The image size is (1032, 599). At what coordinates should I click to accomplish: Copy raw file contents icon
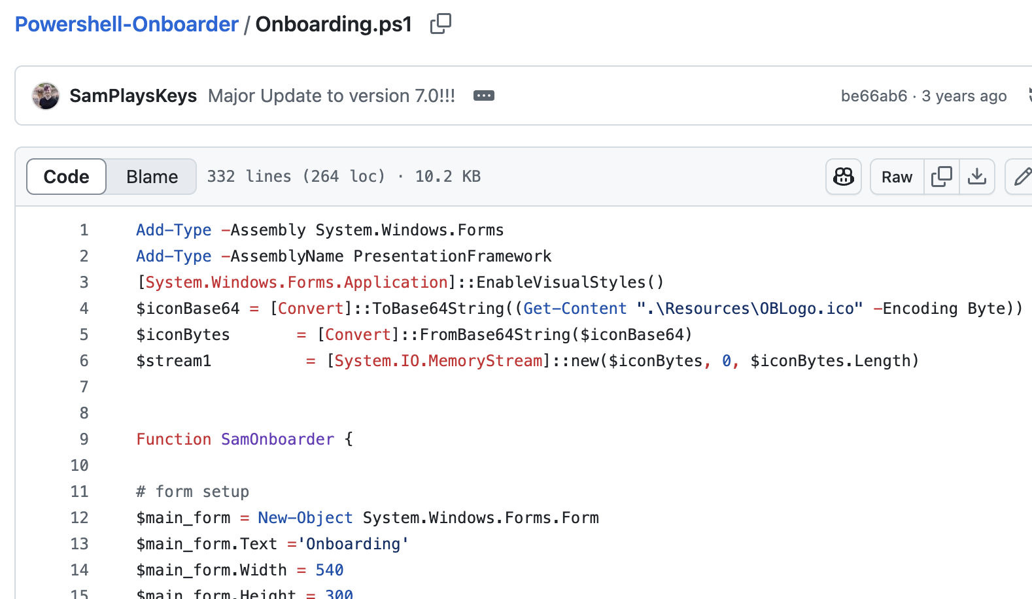pyautogui.click(x=942, y=177)
